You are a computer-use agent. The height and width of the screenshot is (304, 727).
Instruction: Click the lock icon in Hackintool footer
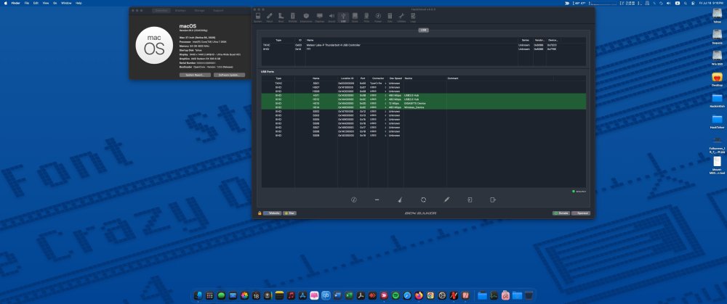pyautogui.click(x=260, y=213)
